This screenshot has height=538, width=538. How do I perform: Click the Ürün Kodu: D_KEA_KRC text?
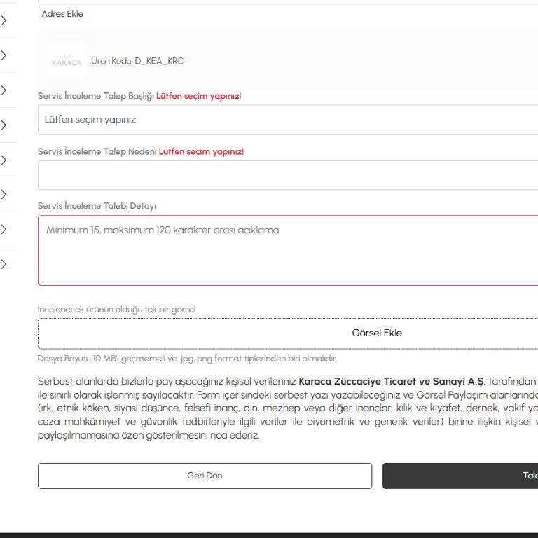click(137, 61)
